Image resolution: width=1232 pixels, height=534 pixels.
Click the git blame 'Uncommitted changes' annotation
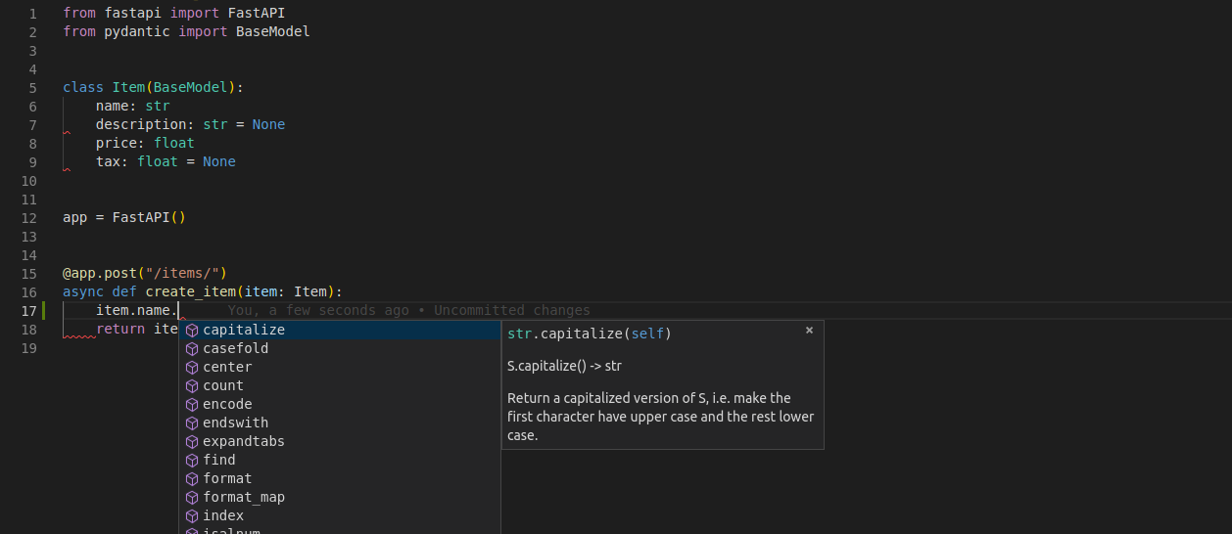[511, 311]
